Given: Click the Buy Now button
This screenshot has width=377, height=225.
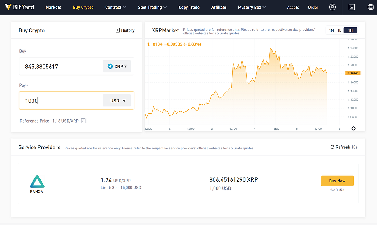Looking at the screenshot, I should [x=337, y=181].
